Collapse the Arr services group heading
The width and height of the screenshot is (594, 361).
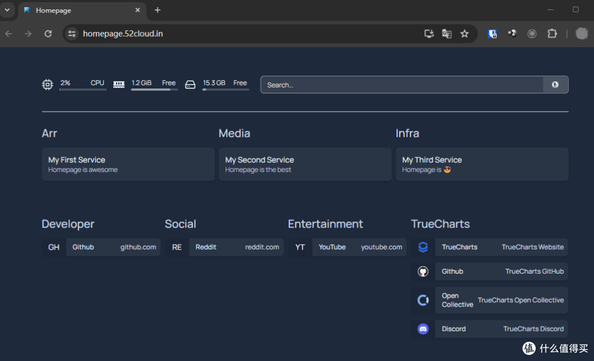[x=50, y=133]
